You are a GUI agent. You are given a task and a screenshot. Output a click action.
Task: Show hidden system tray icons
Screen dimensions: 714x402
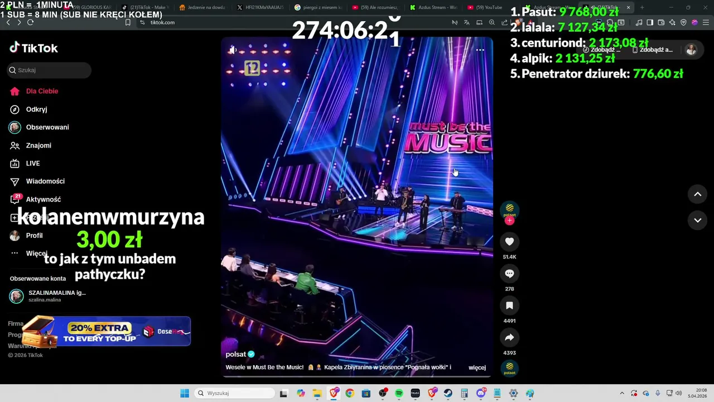(622, 393)
